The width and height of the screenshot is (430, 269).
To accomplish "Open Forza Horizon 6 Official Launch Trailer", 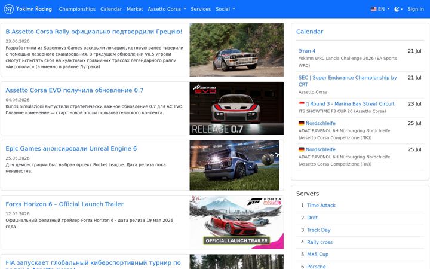I will (x=64, y=204).
